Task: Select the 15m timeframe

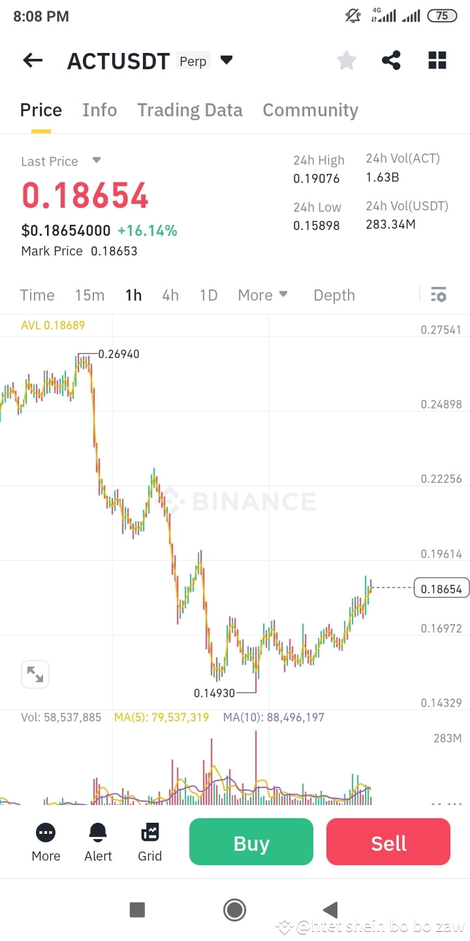Action: [89, 295]
